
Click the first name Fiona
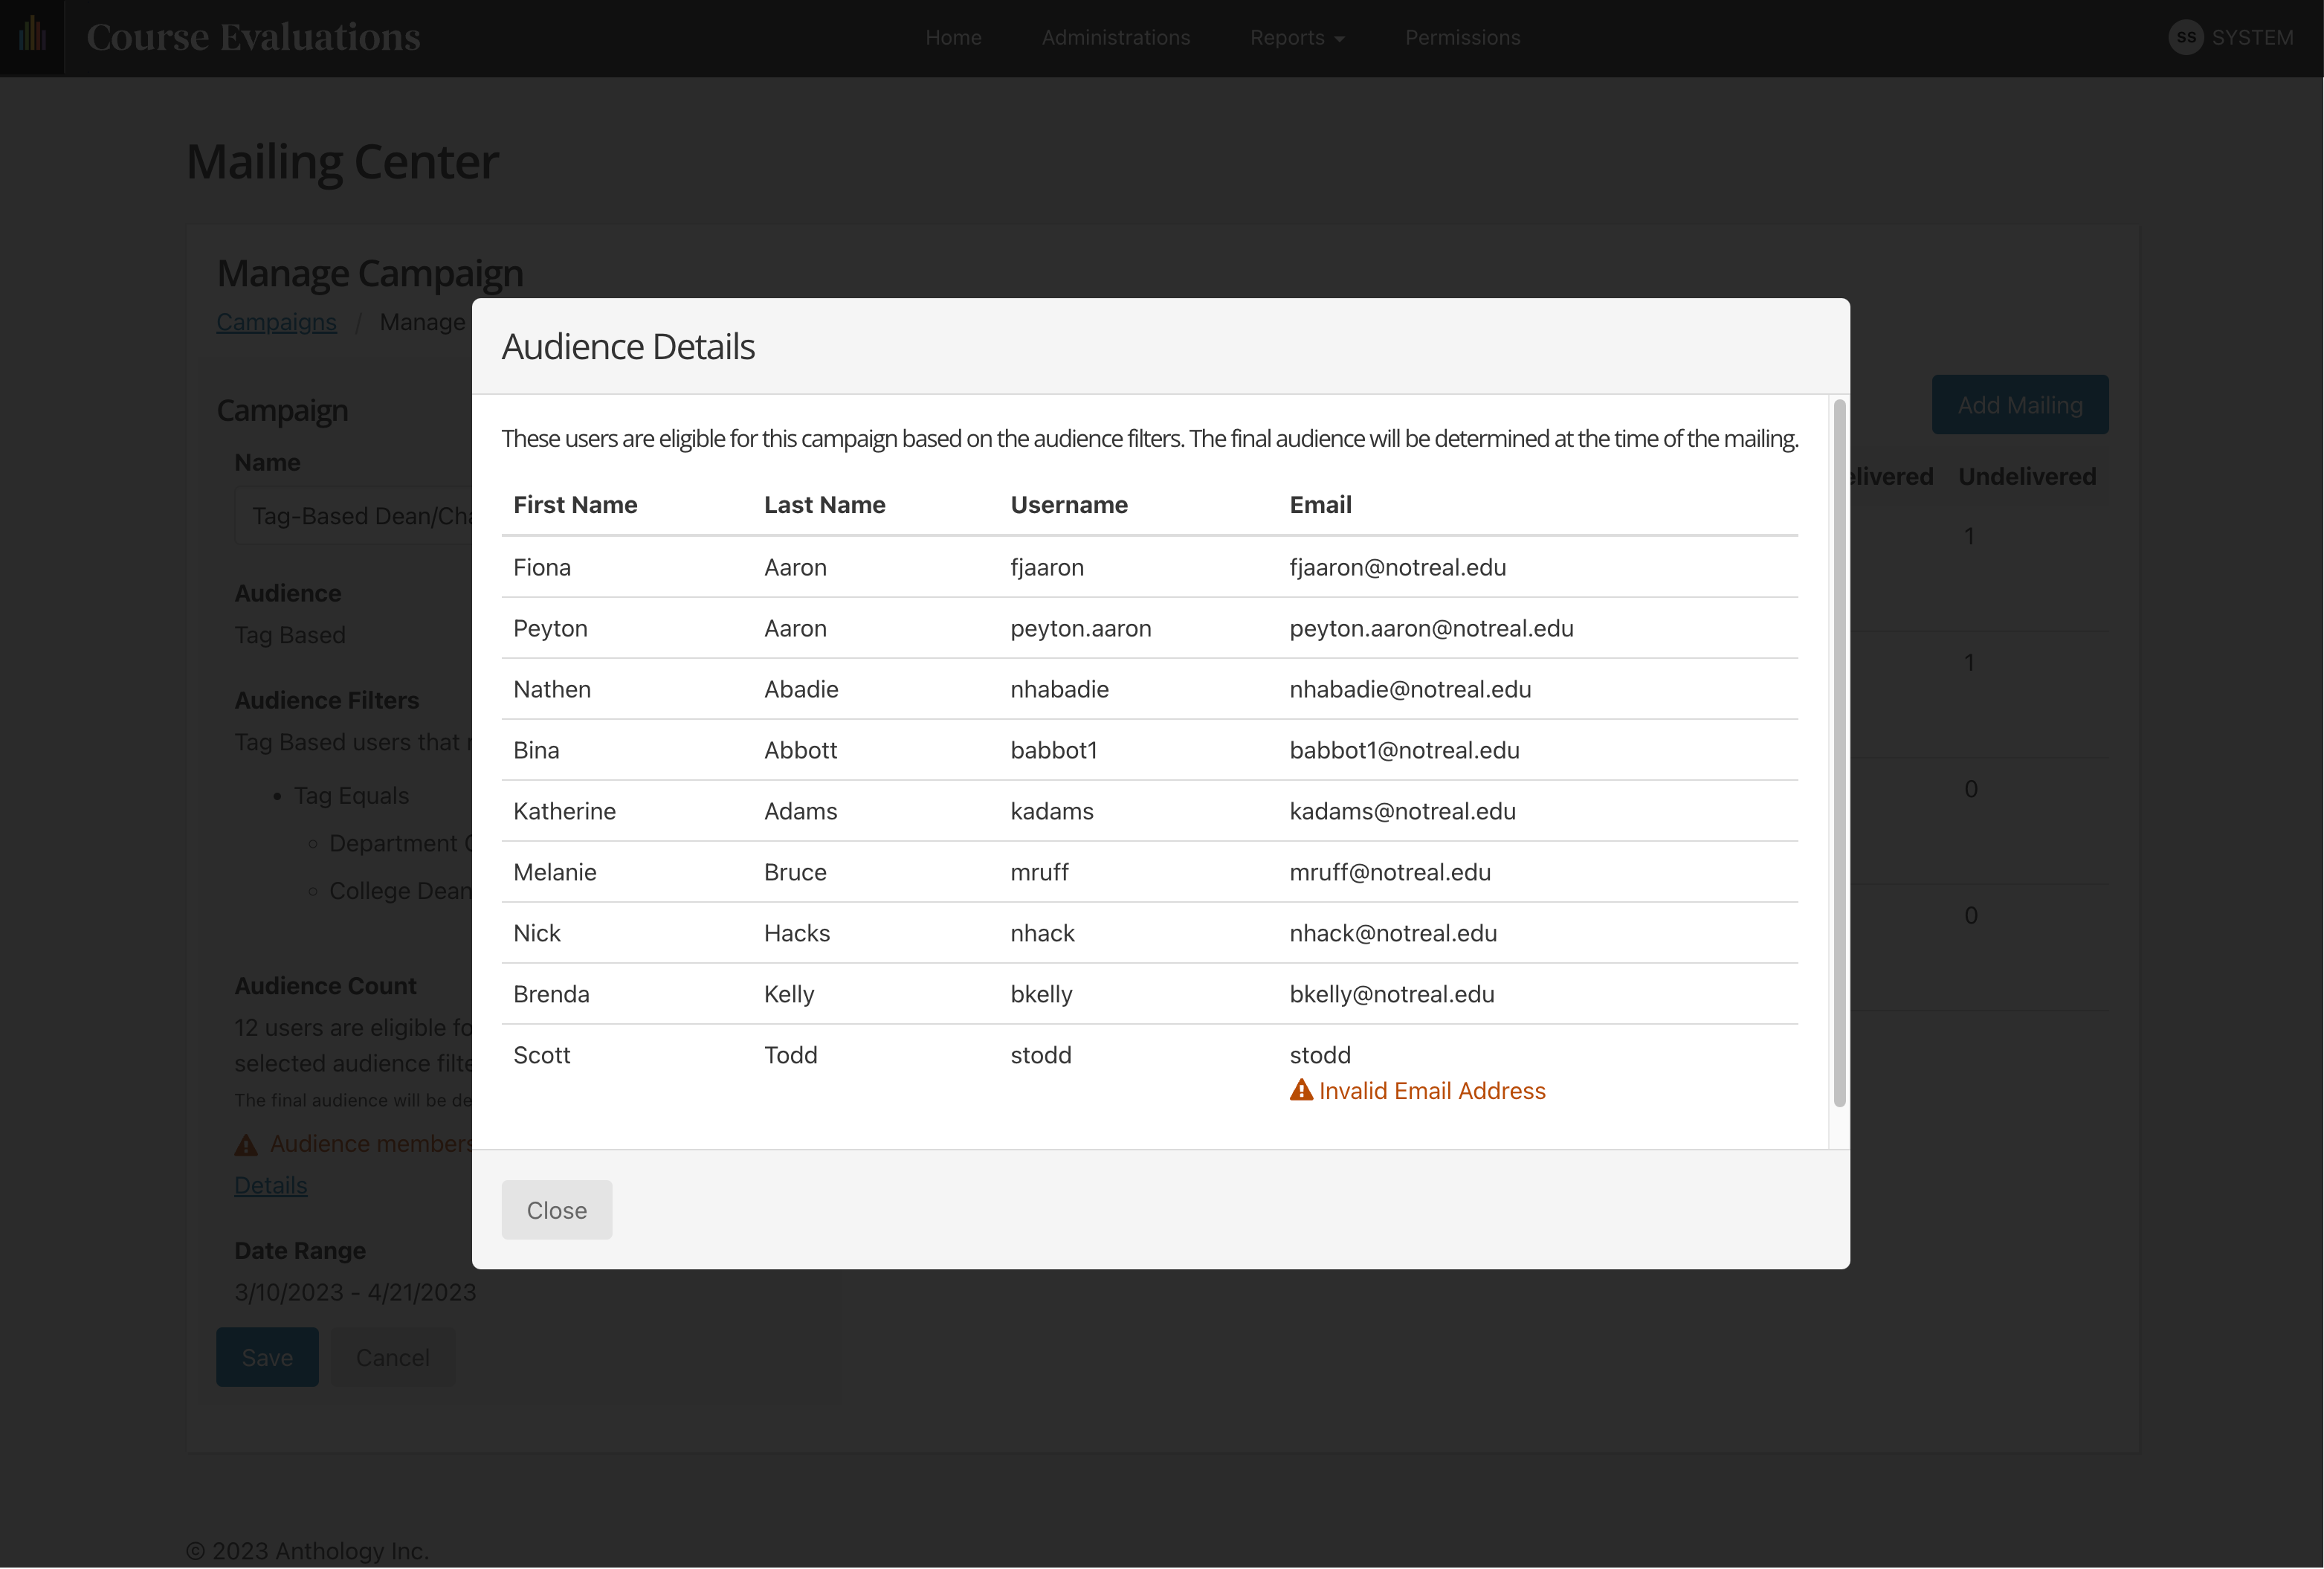(542, 568)
